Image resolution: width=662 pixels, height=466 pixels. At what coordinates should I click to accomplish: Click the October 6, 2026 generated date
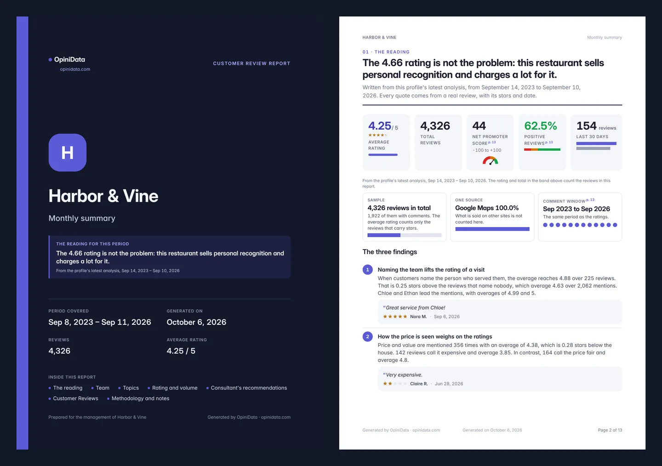pyautogui.click(x=196, y=322)
